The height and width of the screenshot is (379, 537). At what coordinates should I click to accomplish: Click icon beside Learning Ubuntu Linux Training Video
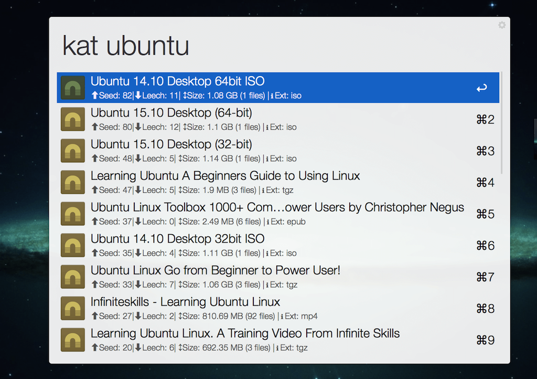tap(72, 340)
